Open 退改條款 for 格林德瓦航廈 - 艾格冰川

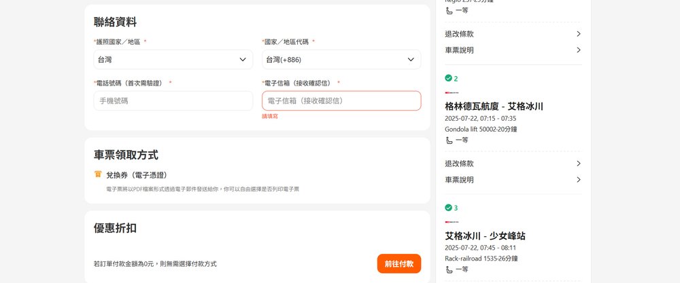point(513,164)
